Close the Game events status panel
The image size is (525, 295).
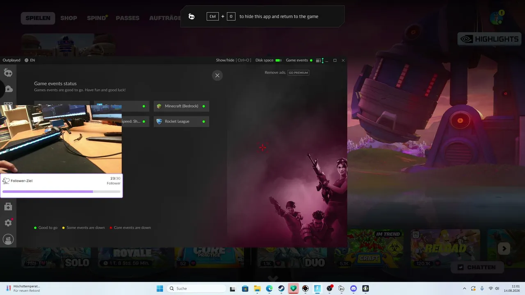217,75
